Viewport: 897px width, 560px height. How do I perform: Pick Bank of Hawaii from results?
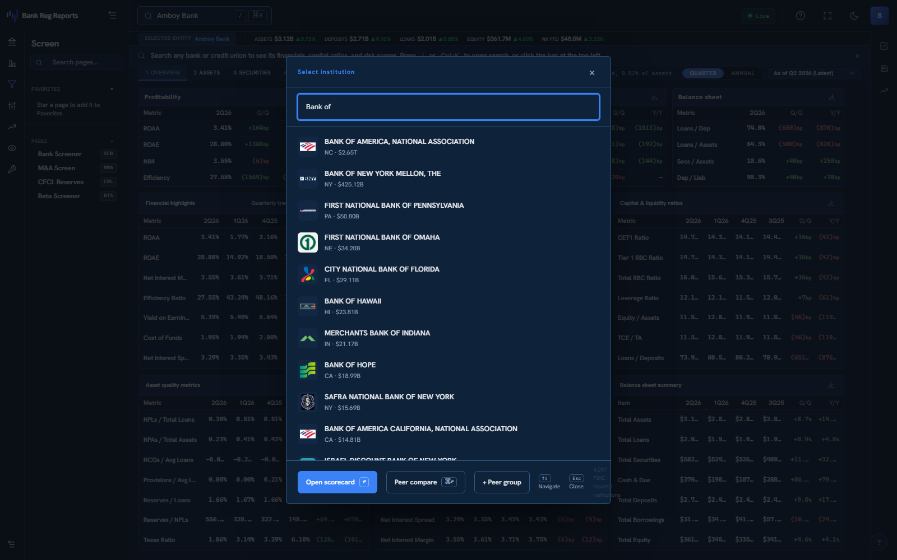tap(449, 306)
